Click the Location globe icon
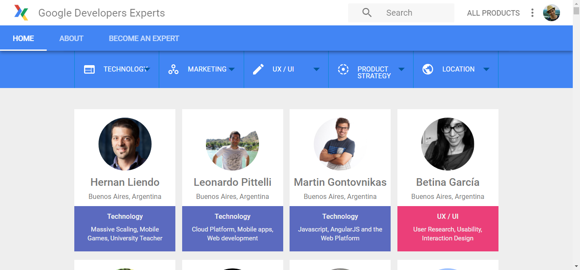580x270 pixels. [x=428, y=69]
